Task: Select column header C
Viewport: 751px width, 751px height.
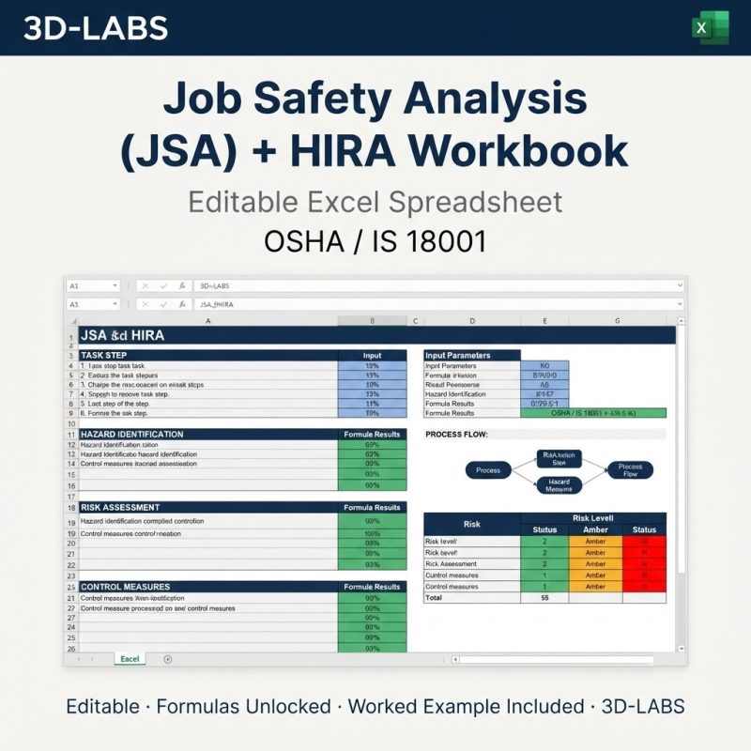Action: point(415,321)
